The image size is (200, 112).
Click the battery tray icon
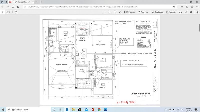coord(174,109)
